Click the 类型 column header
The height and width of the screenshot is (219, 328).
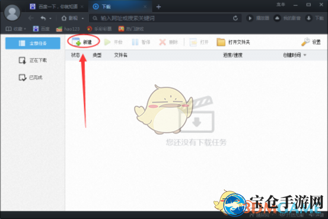[97, 55]
